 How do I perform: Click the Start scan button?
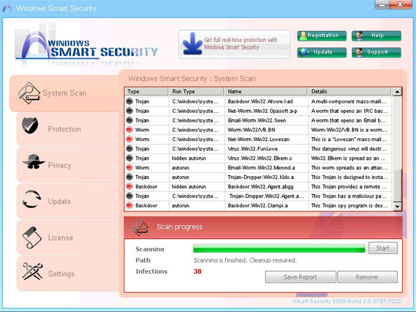383,248
